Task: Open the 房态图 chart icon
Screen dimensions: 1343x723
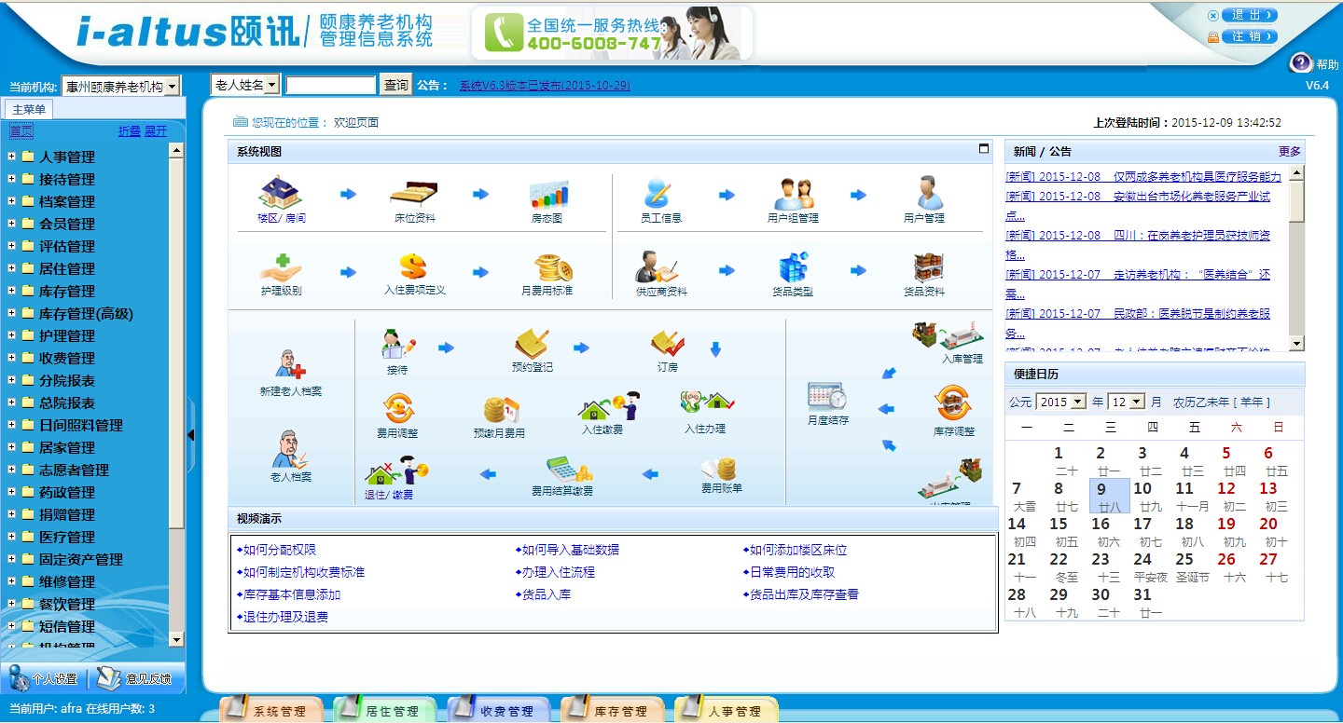Action: click(547, 194)
